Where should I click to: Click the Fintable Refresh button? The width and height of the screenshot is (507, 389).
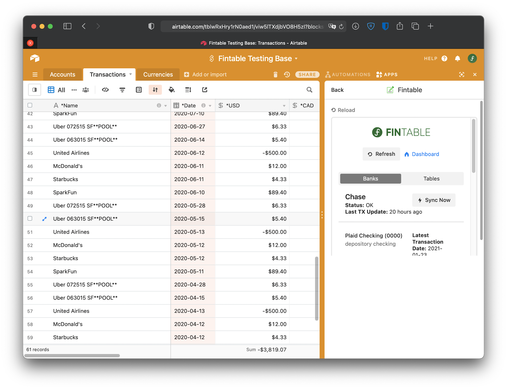click(381, 154)
